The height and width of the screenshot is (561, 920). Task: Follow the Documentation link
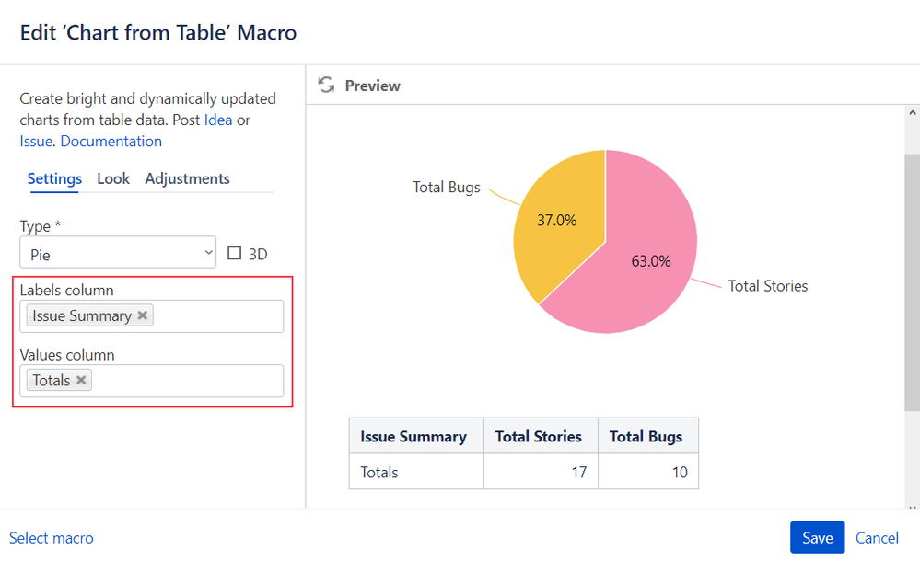point(111,142)
